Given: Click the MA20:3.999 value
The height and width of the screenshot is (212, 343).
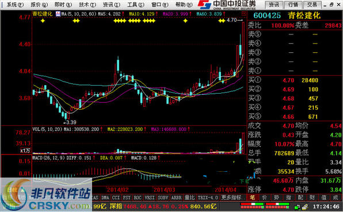Looking at the screenshot, I should click(x=176, y=14).
